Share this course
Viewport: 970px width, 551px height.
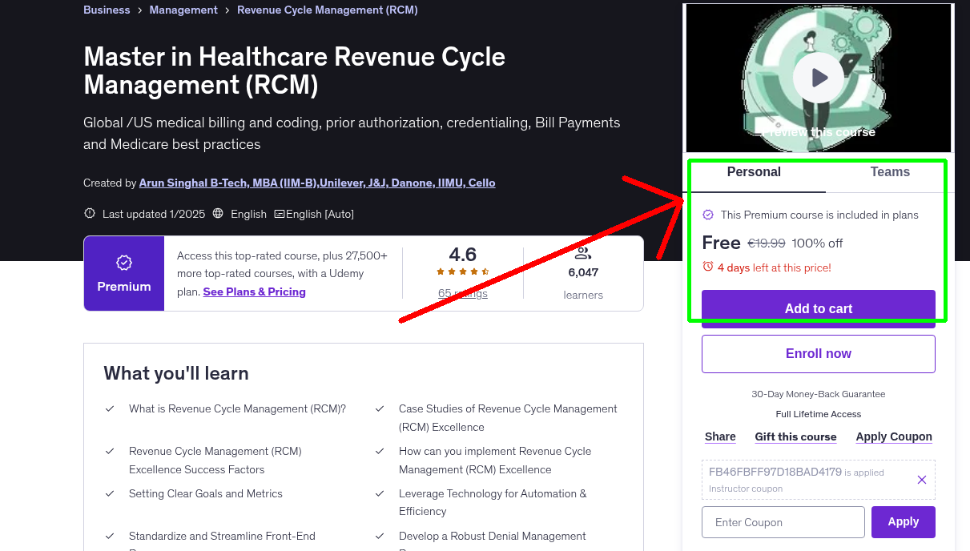pos(719,436)
